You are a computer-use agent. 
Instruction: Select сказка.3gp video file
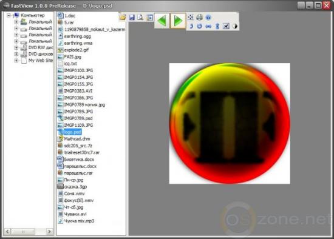76,187
